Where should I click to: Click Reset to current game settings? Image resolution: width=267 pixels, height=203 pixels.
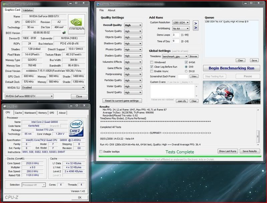click(122, 100)
